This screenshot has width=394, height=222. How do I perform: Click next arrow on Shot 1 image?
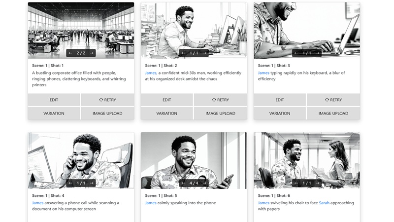coord(92,53)
